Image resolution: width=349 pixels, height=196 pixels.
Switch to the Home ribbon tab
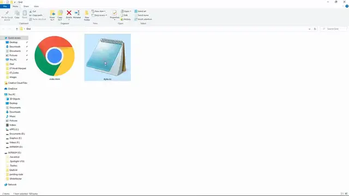pos(15,6)
